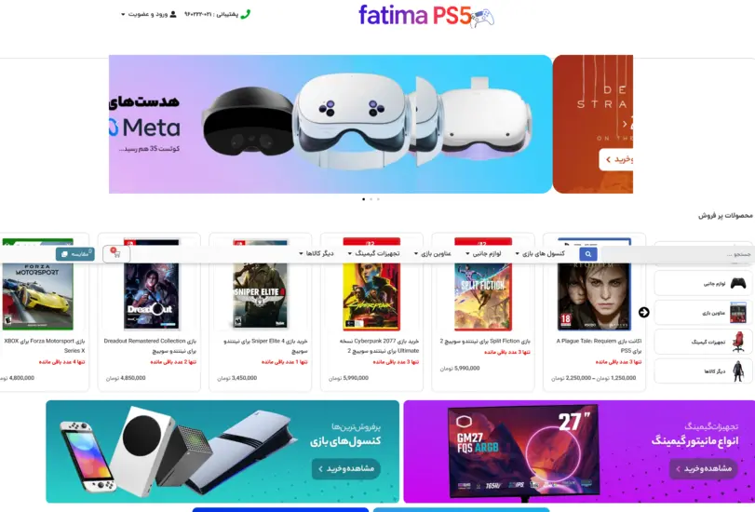
Task: Open the دیگر کالاها menu item
Action: (x=316, y=253)
